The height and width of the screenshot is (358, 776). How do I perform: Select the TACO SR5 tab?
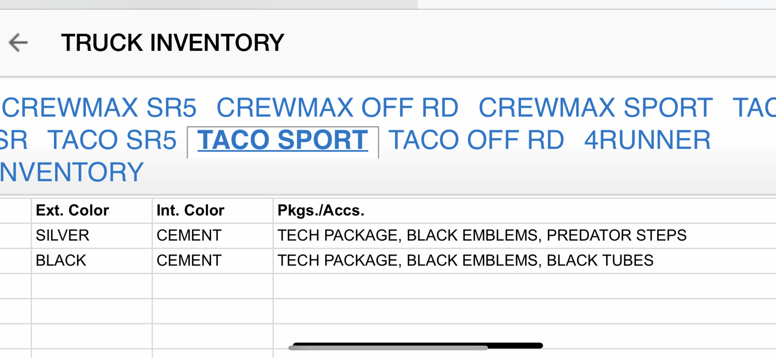(112, 140)
